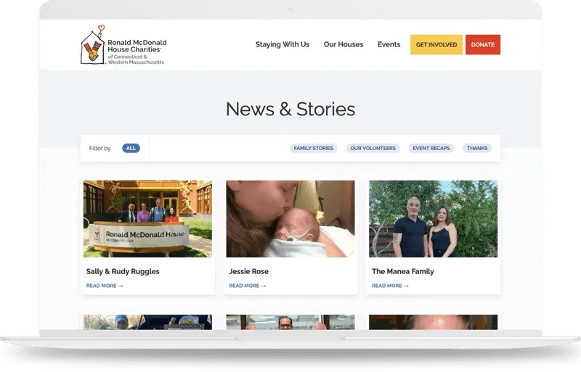Click the red Donate button

(x=483, y=44)
